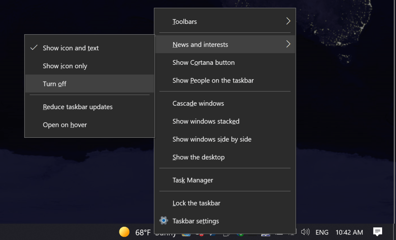Click the sunny weather icon on taskbar
Viewport: 396px width, 240px height.
124,232
